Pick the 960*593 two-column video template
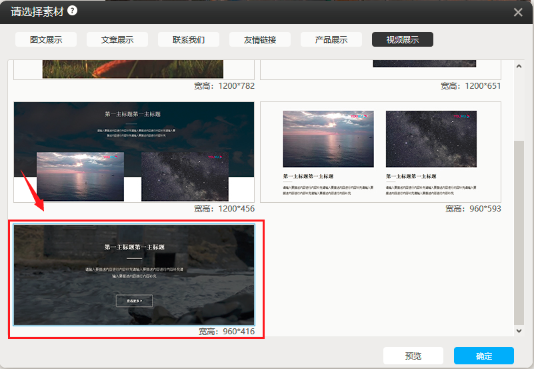Image resolution: width=534 pixels, height=369 pixels. pos(380,151)
